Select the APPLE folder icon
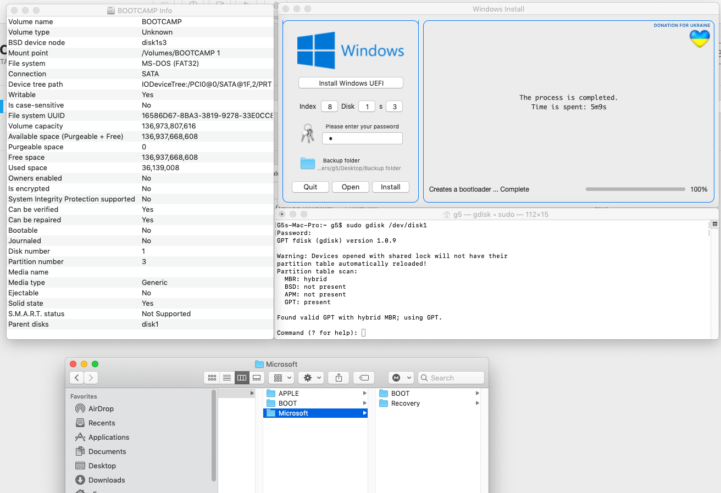Image resolution: width=721 pixels, height=493 pixels. coord(270,393)
